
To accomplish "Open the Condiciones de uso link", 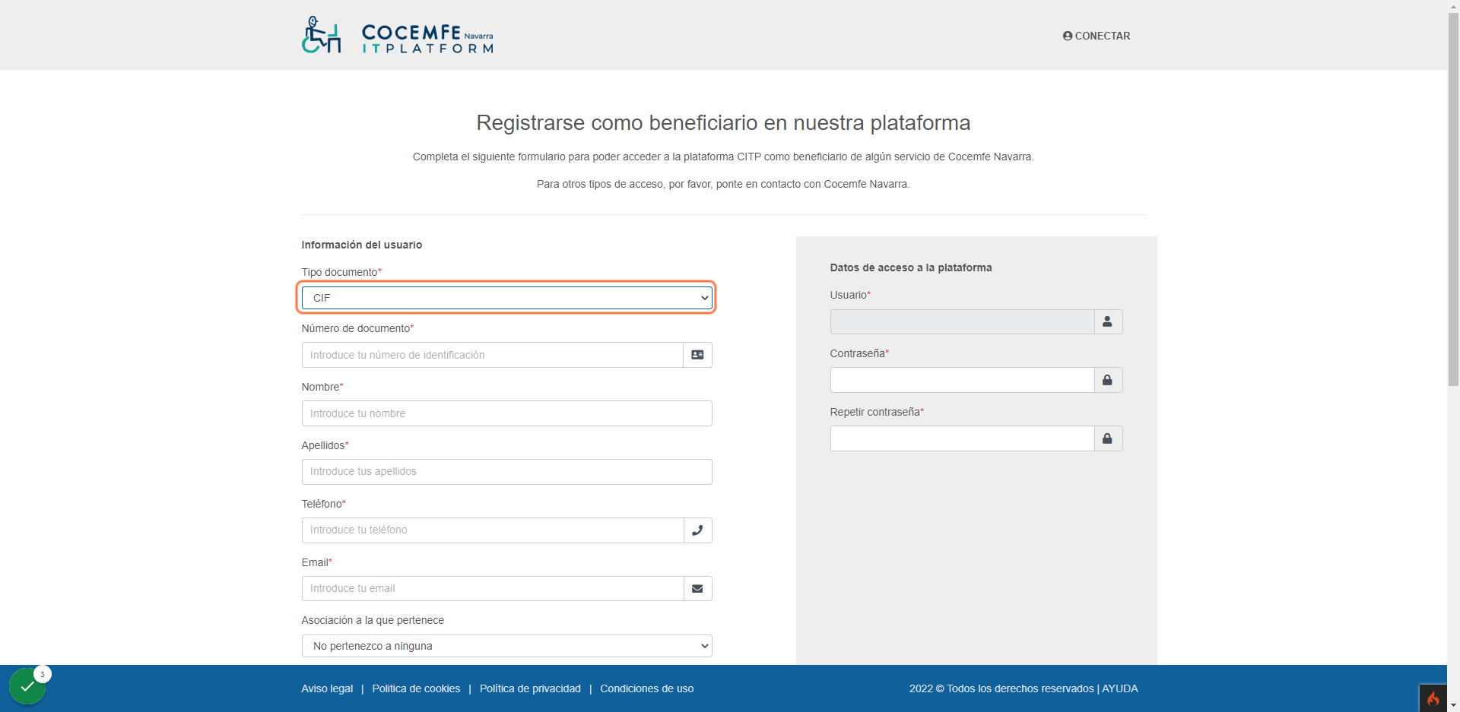I will [x=647, y=688].
